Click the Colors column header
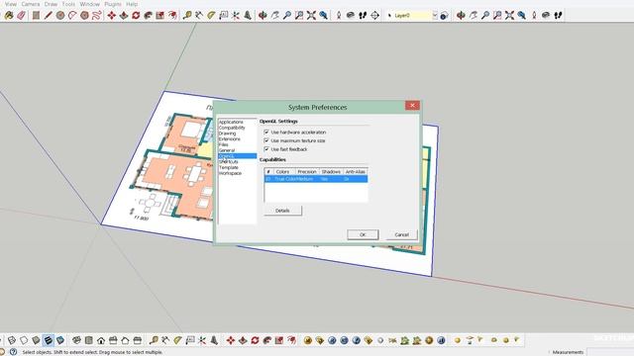 [283, 171]
